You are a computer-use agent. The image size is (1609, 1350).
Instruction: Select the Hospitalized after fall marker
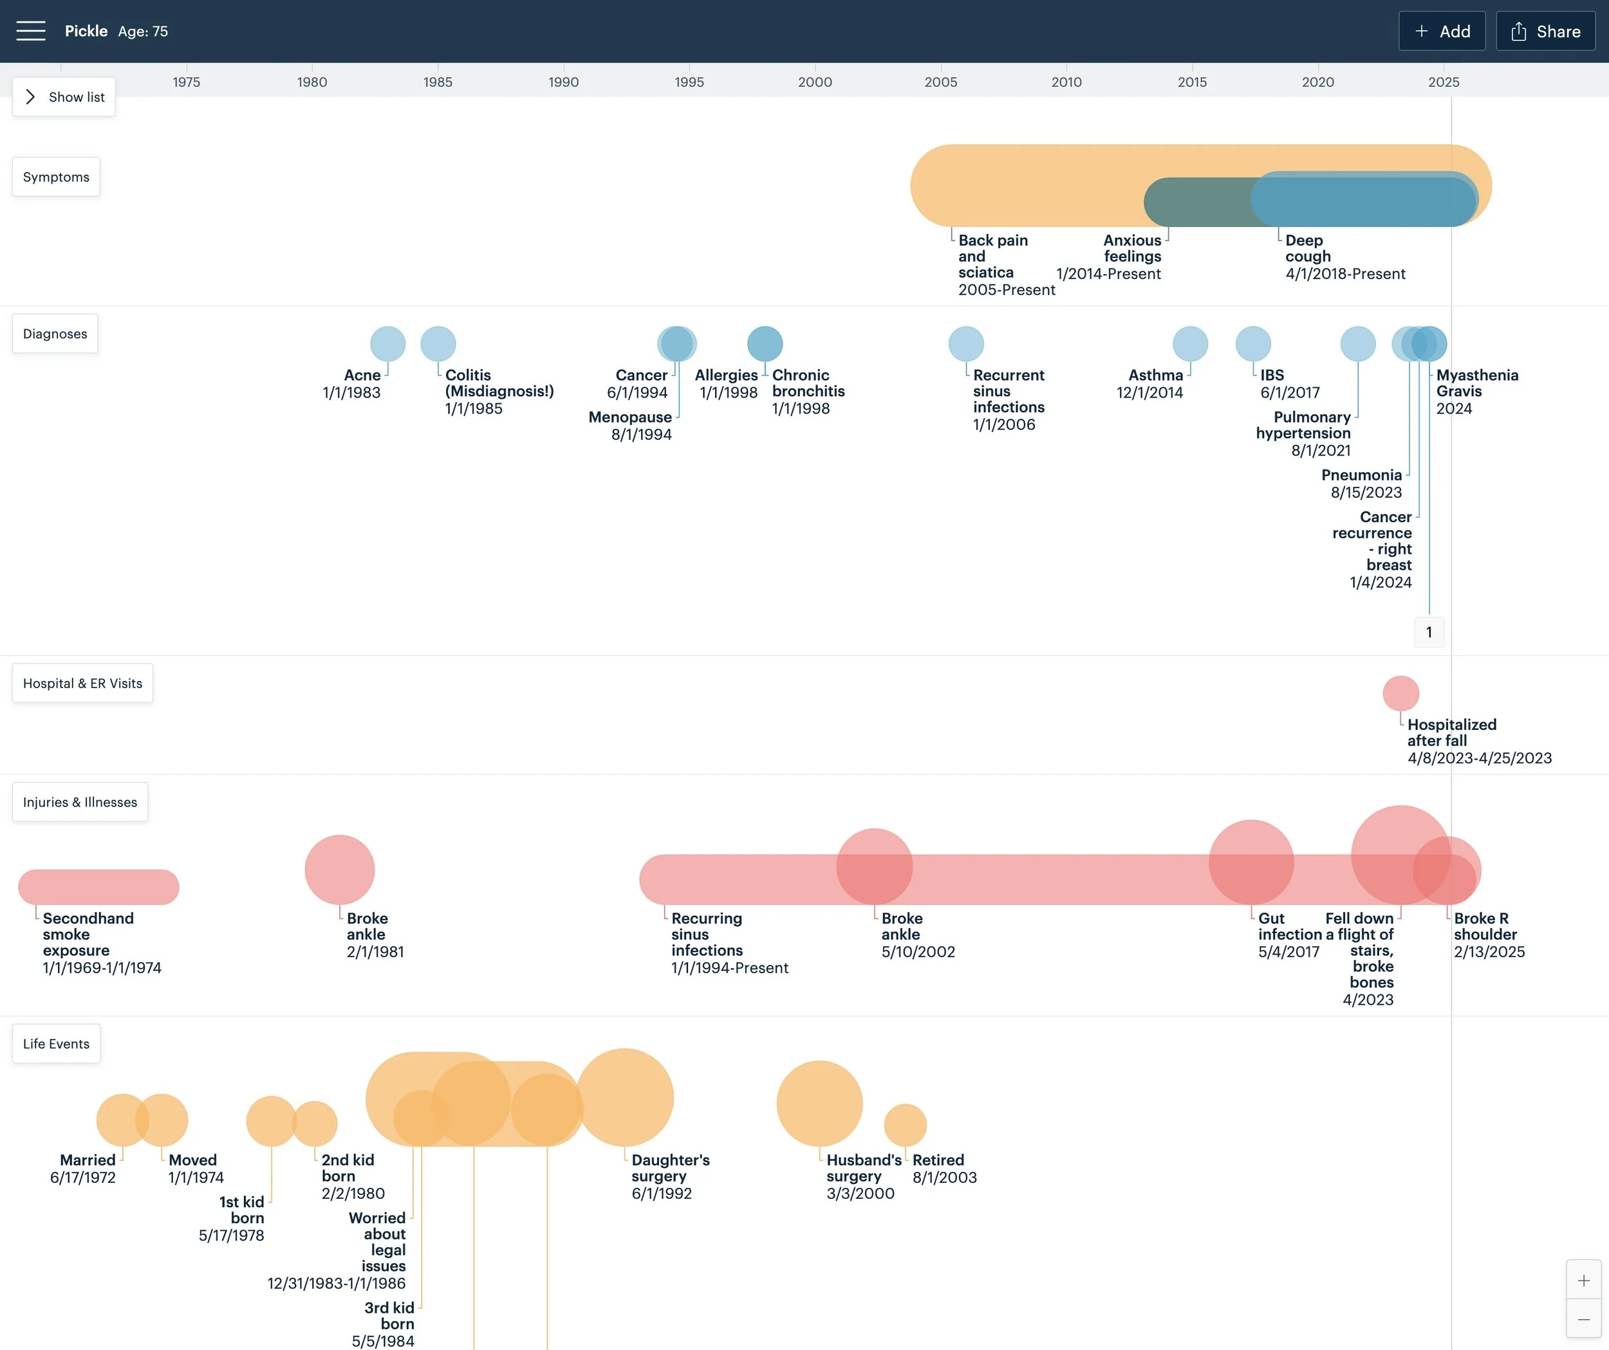click(x=1400, y=694)
